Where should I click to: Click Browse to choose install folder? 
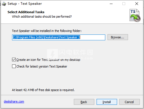point(118,37)
